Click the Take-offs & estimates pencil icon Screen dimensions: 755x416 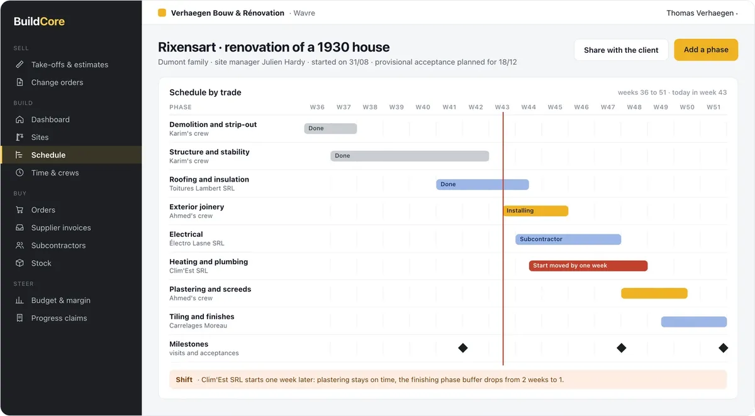(20, 65)
